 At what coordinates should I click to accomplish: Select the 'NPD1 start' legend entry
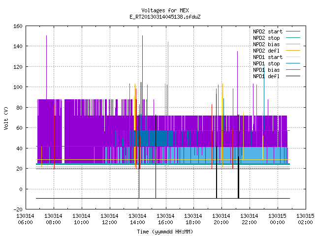268,57
